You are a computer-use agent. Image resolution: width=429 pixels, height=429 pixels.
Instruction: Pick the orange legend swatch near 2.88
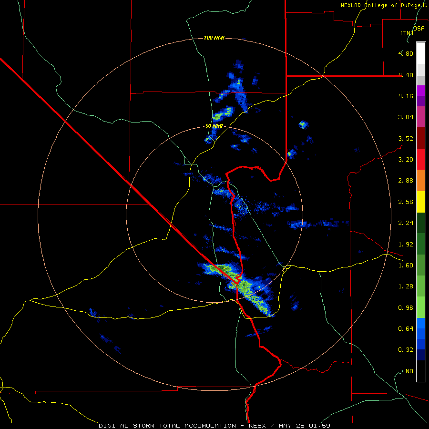coord(421,180)
